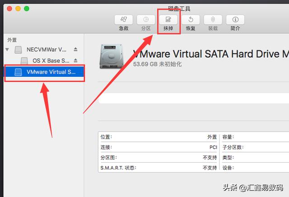Eject the NECVMWar V... disk
Viewport: 289px width, 197px height.
(x=75, y=49)
